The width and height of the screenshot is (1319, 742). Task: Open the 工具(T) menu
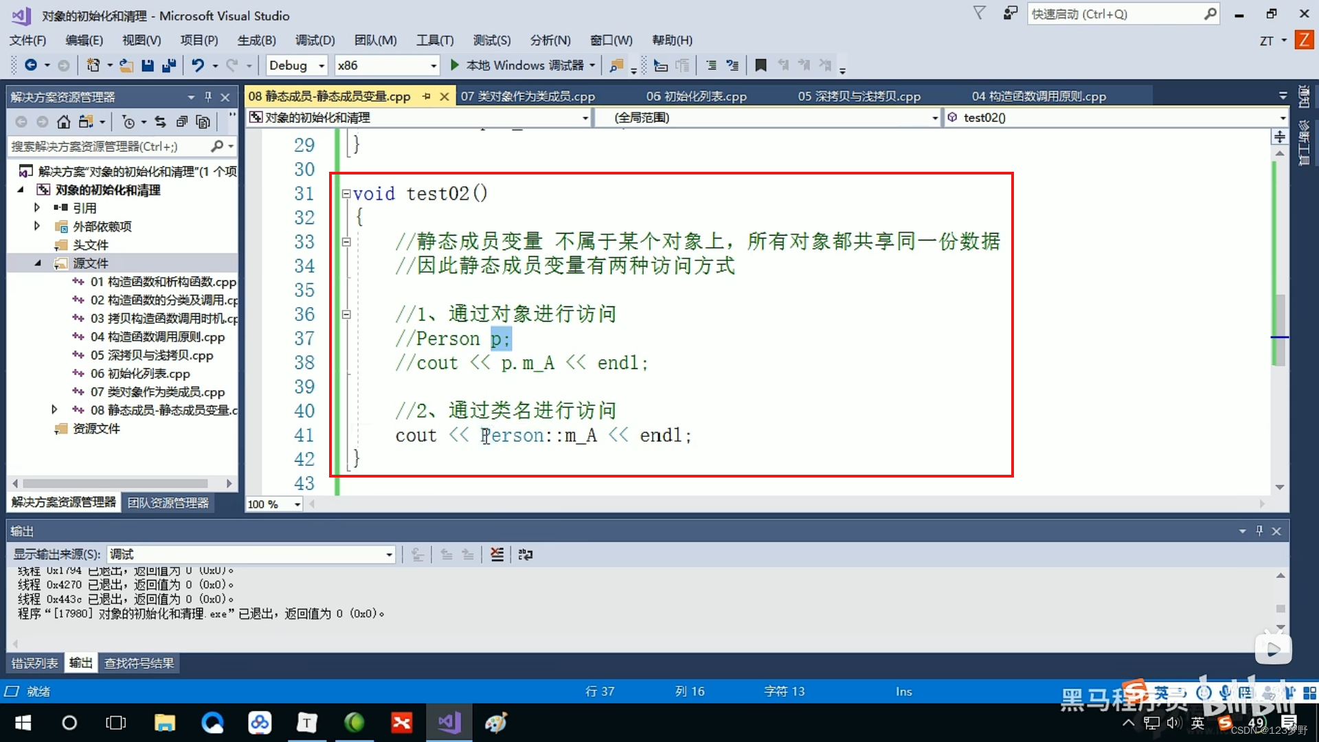435,41
